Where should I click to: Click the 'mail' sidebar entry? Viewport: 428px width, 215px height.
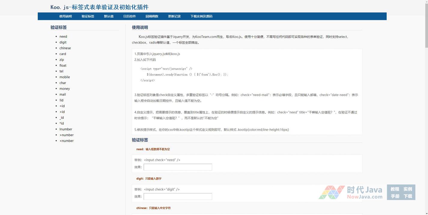coord(62,95)
